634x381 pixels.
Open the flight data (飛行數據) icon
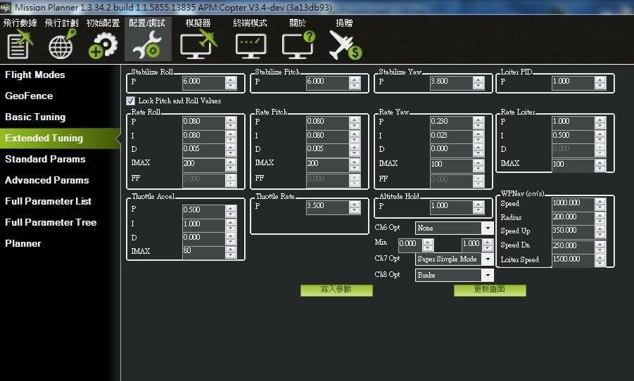(x=20, y=44)
